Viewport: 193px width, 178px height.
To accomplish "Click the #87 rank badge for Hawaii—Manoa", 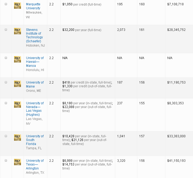I will [x=17, y=59].
